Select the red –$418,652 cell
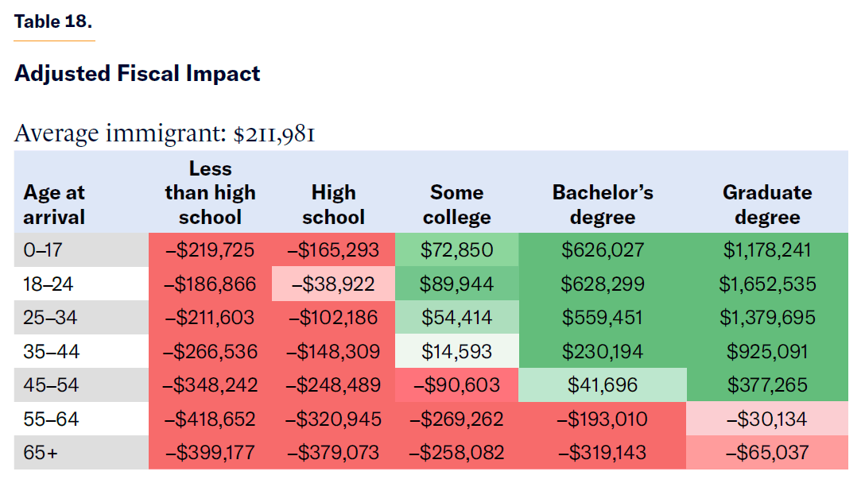 (x=210, y=419)
